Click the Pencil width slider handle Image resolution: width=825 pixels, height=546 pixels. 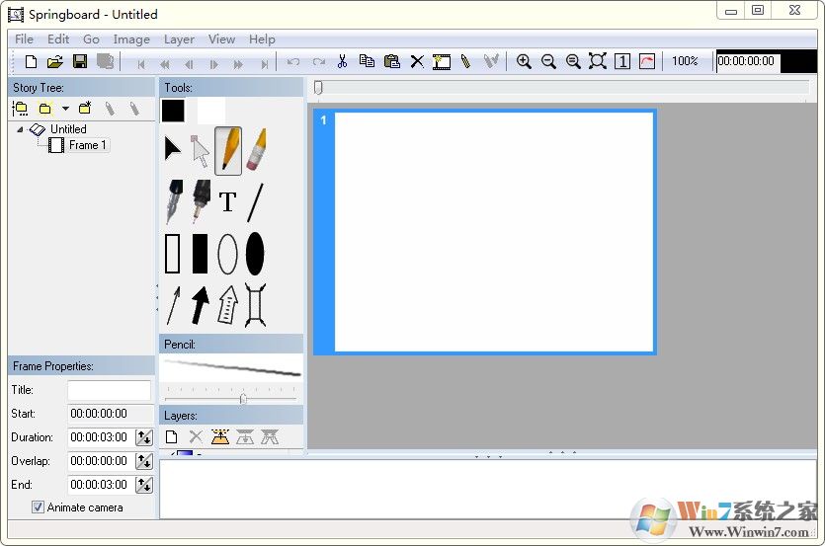(243, 399)
